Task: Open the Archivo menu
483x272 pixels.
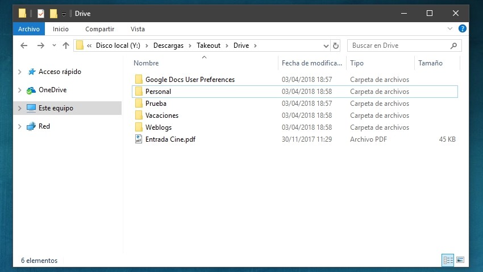Action: coord(29,29)
